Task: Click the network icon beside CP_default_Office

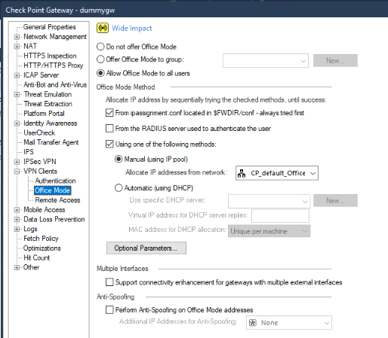Action: pos(242,173)
